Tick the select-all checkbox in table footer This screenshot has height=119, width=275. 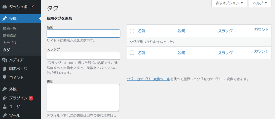pos(132,53)
